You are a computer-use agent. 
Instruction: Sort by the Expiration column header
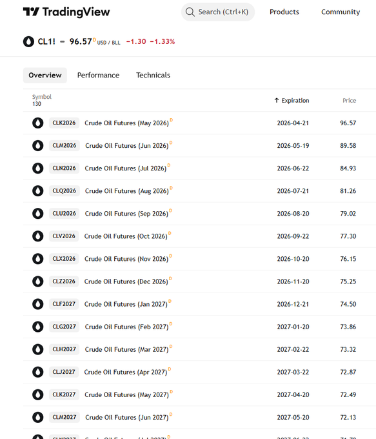coord(292,101)
